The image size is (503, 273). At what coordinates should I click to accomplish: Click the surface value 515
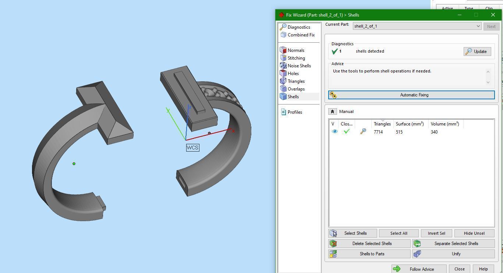[x=399, y=132]
